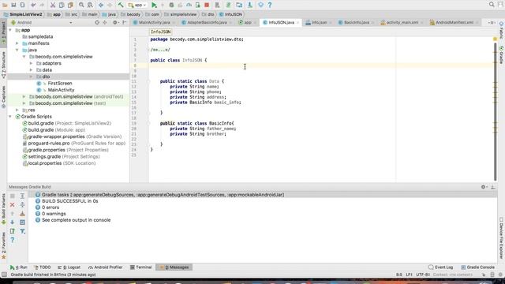This screenshot has width=505, height=284.
Task: Open the Event Log
Action: (440, 267)
